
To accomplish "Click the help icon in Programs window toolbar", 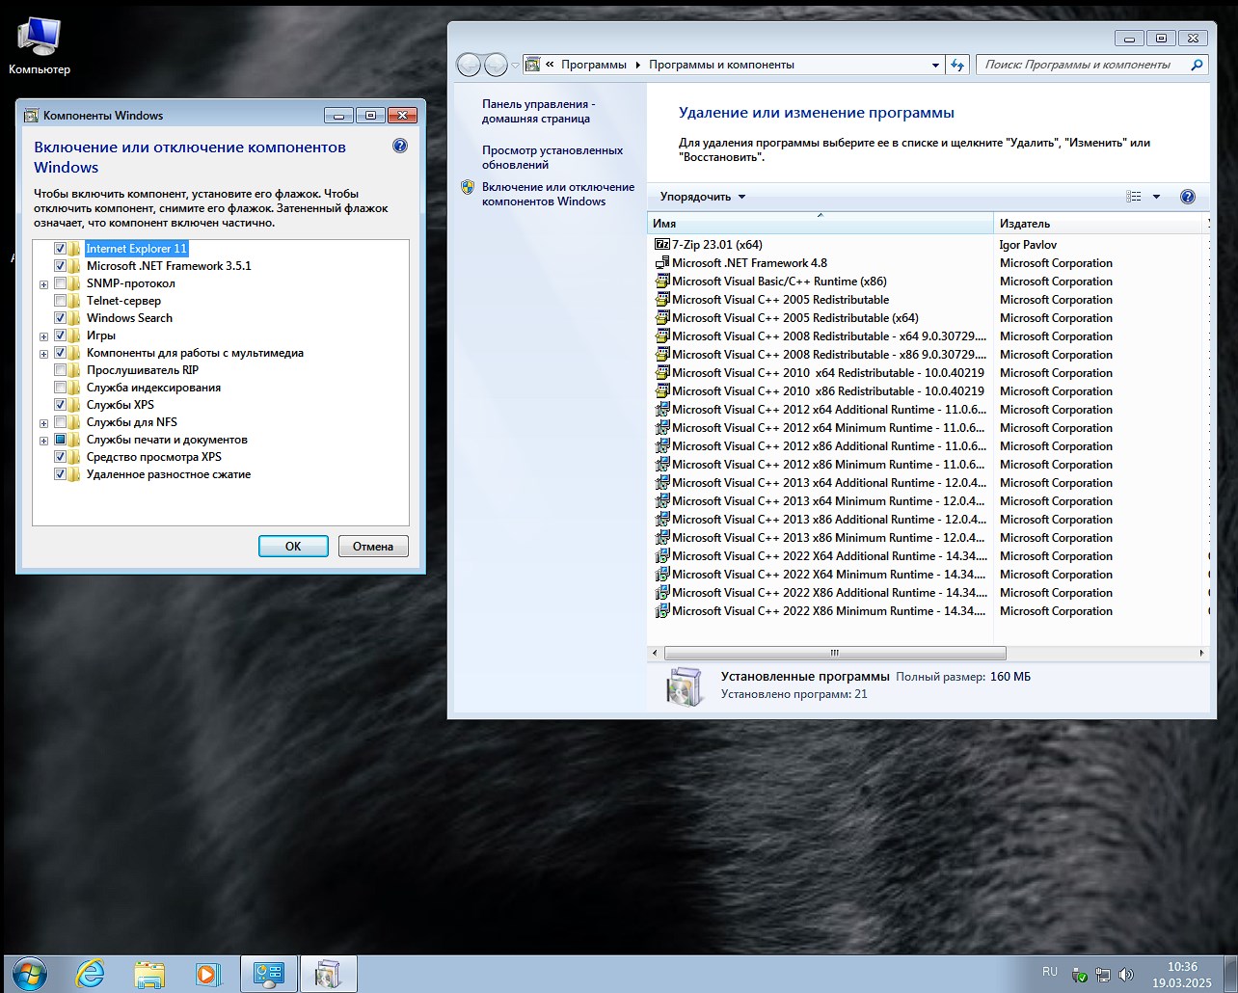I will tap(1188, 197).
